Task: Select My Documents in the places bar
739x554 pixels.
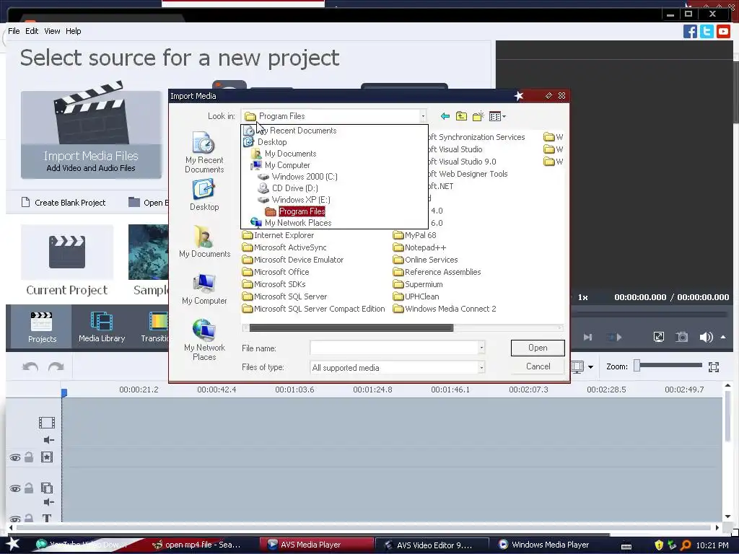Action: coord(204,241)
